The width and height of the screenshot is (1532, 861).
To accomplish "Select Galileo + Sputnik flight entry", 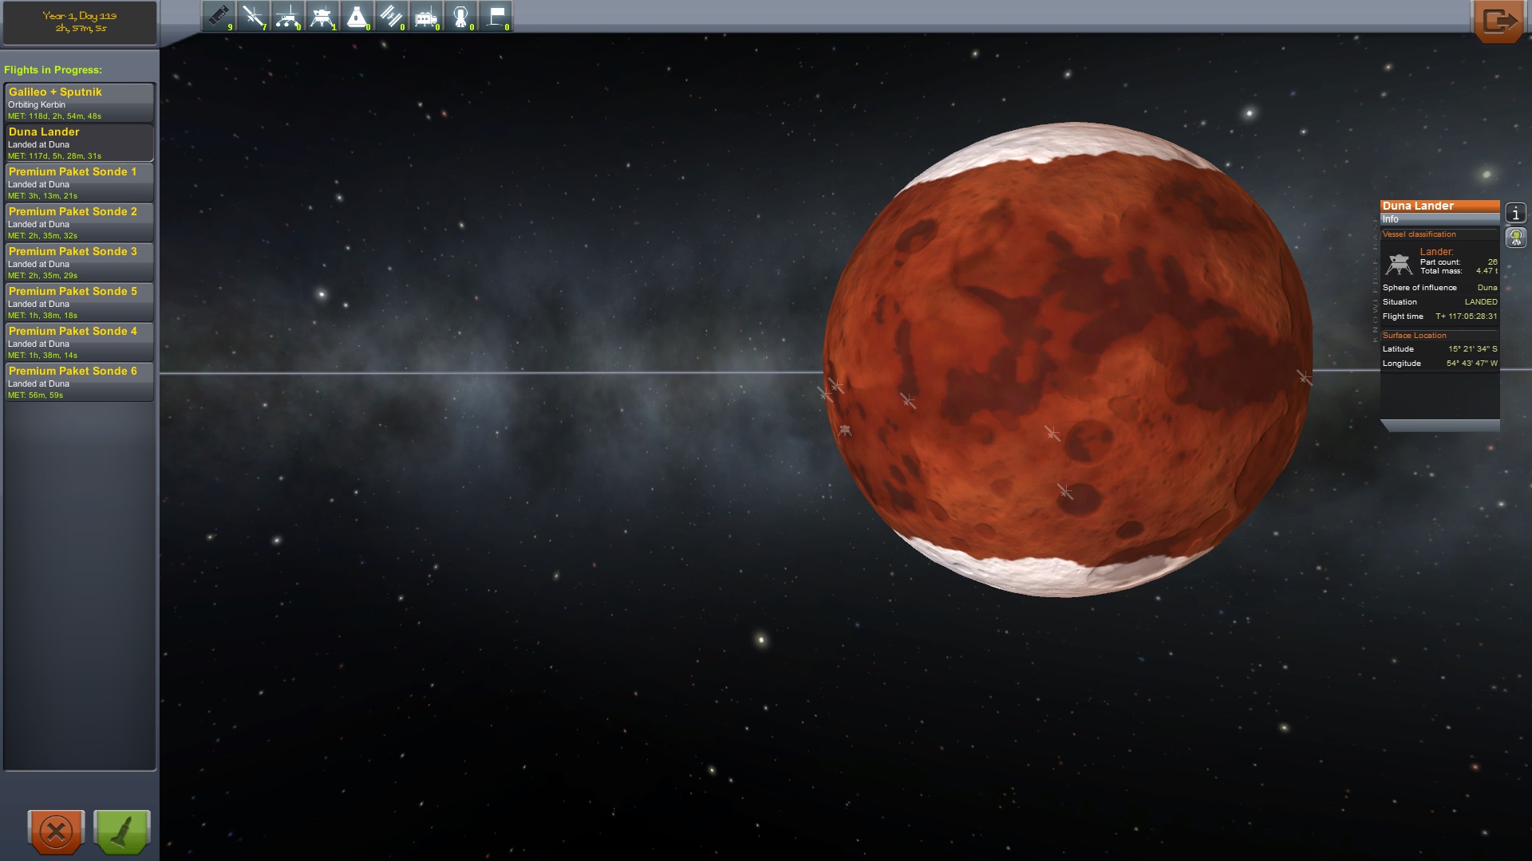I will 79,103.
